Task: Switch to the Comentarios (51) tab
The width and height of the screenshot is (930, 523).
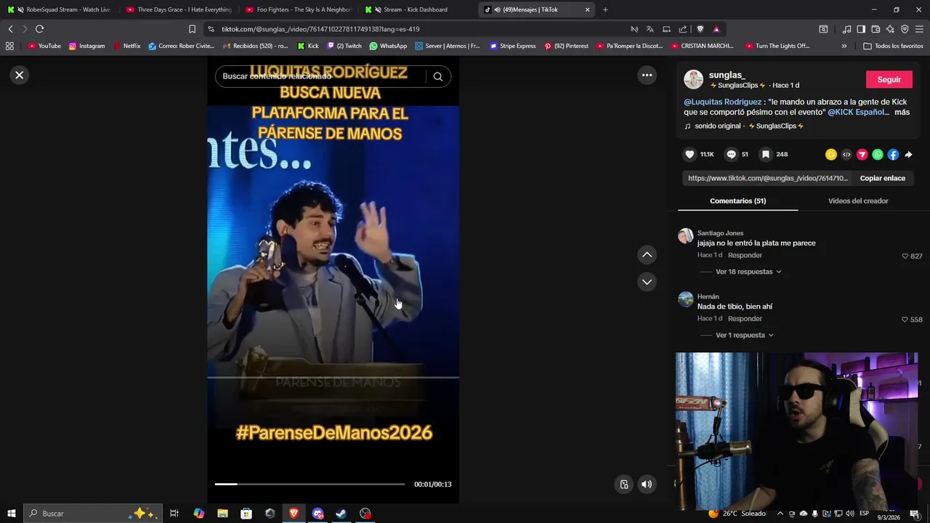Action: coord(737,201)
